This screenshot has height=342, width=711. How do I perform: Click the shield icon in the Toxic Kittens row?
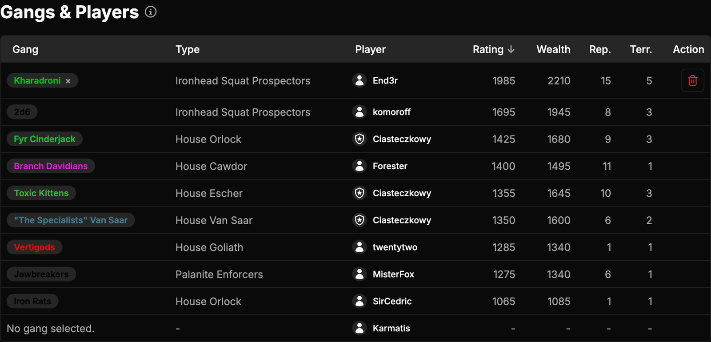359,193
